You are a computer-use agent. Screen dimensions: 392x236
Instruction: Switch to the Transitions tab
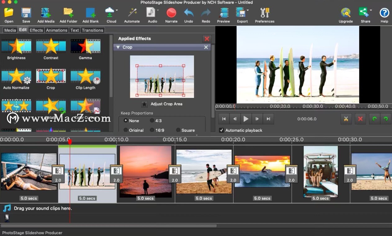[92, 30]
